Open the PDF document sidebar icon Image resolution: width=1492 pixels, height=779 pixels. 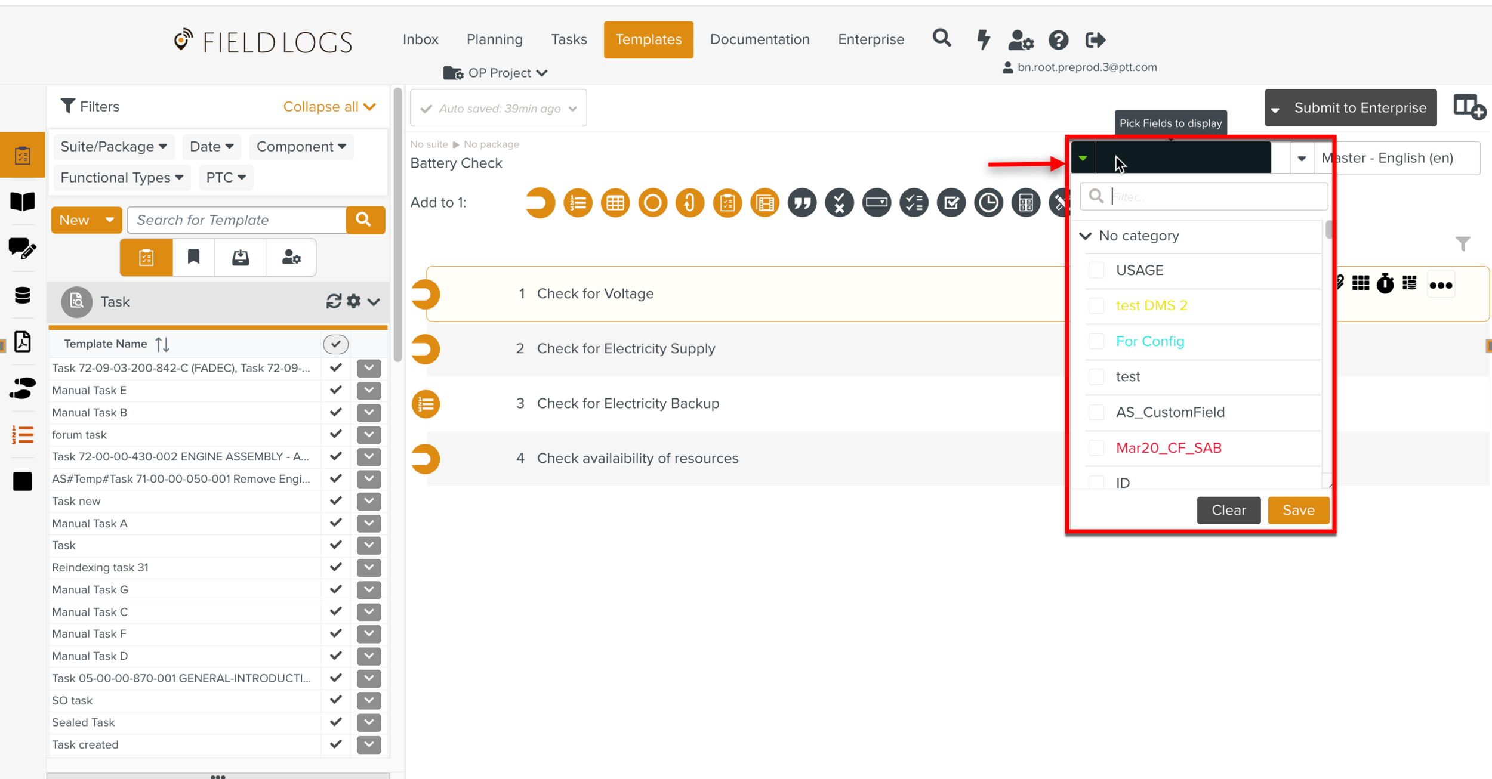point(23,342)
